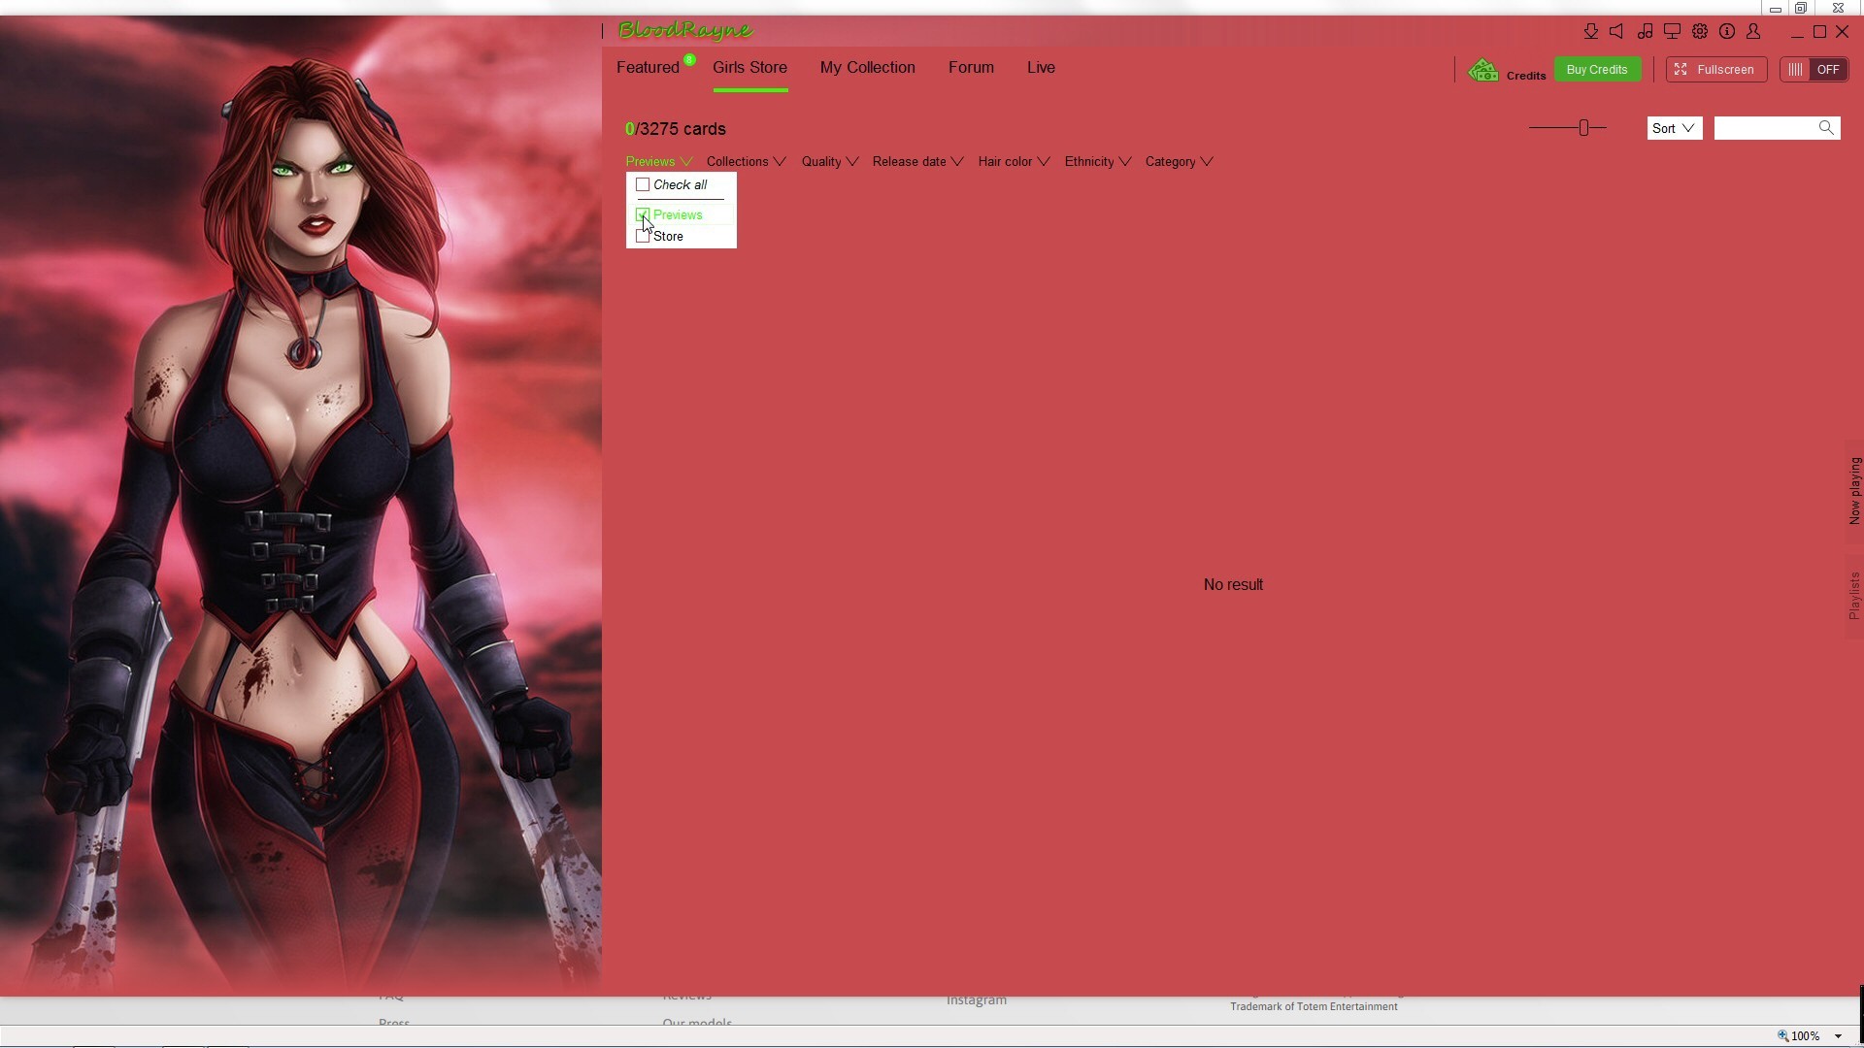Close the app with inner X button

pos(1842,32)
